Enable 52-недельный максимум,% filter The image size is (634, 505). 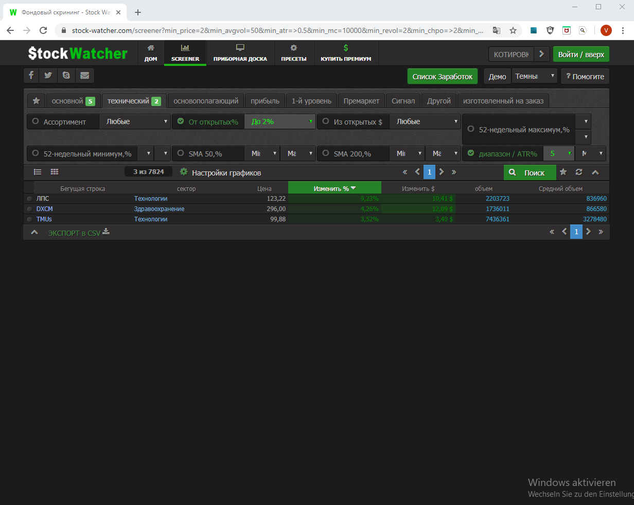tap(471, 130)
